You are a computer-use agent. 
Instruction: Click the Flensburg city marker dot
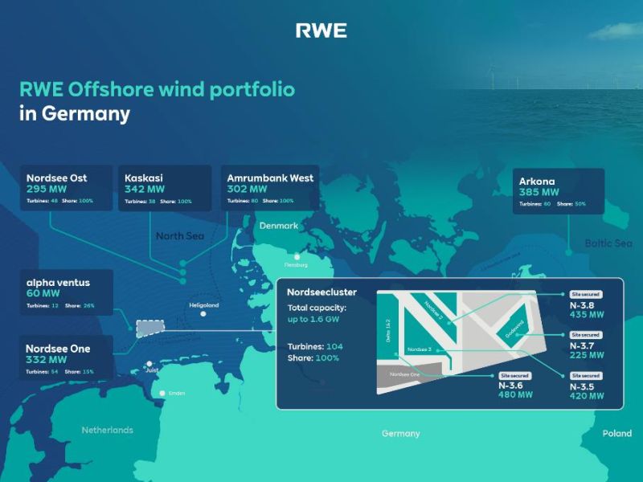[x=297, y=257]
